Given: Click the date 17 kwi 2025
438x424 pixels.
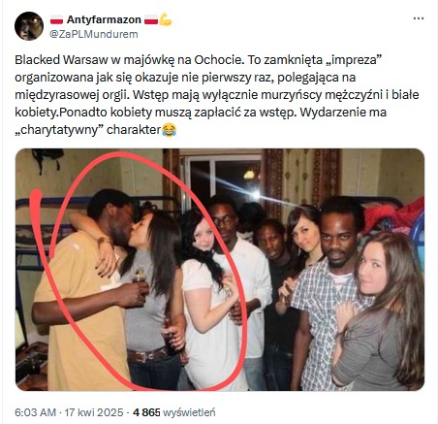Looking at the screenshot, I should [x=94, y=412].
